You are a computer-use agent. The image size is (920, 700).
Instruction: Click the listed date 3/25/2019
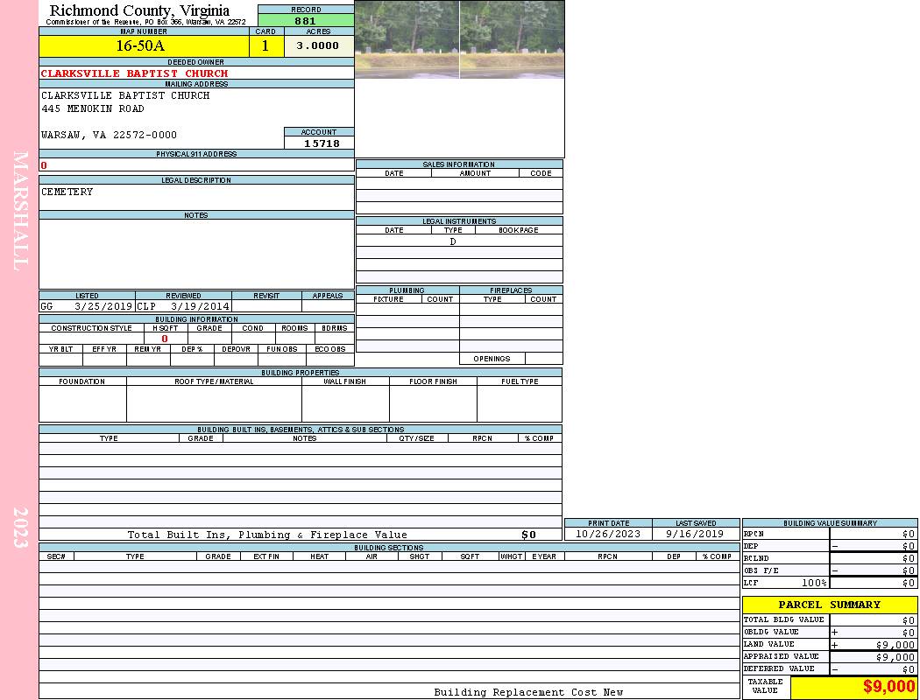[x=103, y=307]
